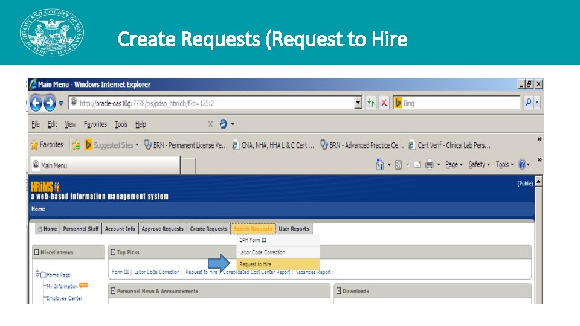Open Employee Center tree item

pyautogui.click(x=65, y=298)
